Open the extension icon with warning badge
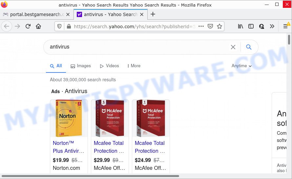 click(x=261, y=27)
